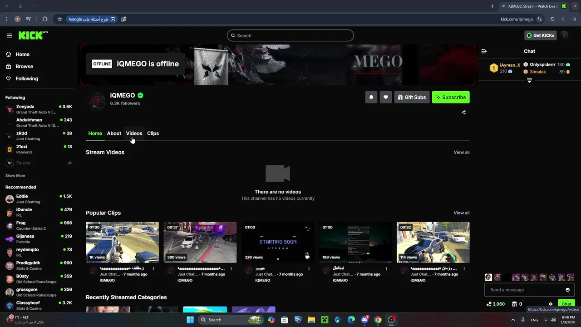Click View all for Popular Clips

click(462, 213)
